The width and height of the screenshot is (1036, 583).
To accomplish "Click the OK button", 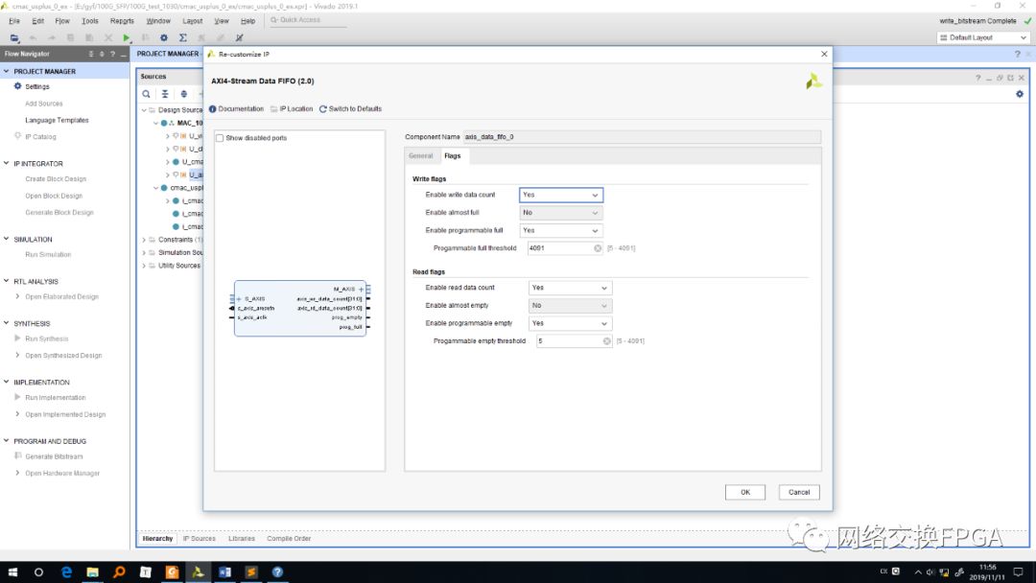I will click(744, 492).
